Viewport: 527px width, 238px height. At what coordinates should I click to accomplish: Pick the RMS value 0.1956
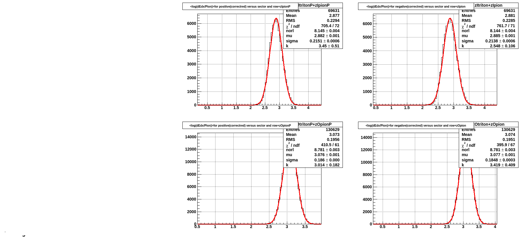(333, 139)
